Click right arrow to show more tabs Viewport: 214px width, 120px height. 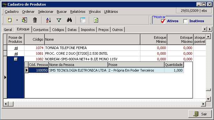click(x=210, y=29)
